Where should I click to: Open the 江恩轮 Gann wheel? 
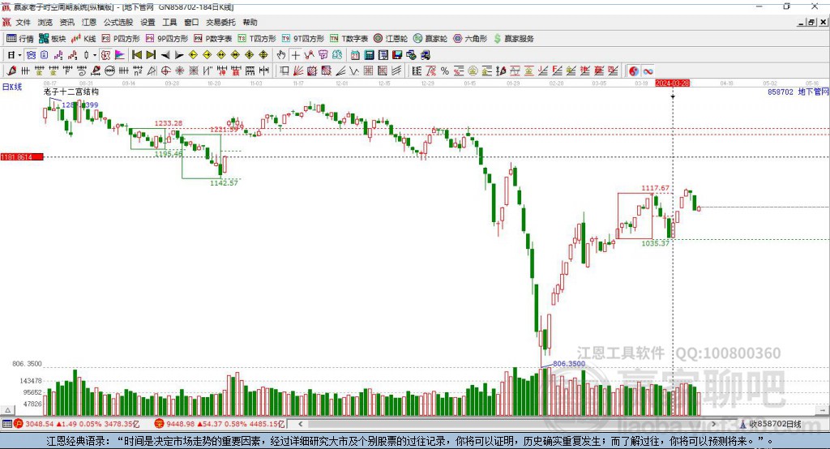pos(391,39)
